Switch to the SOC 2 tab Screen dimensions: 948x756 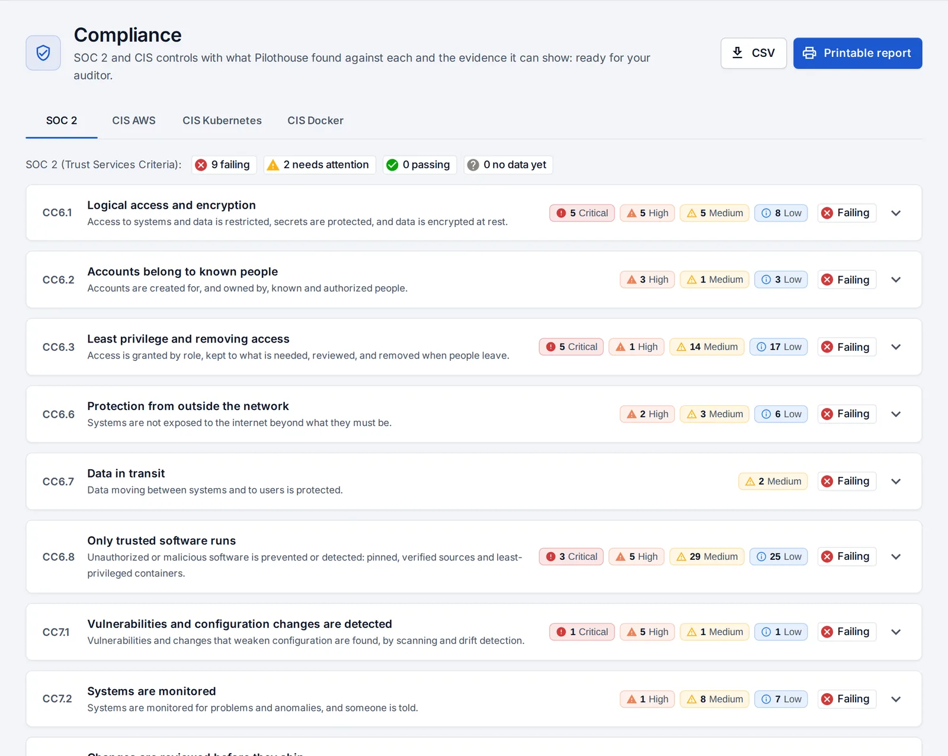[x=62, y=120]
